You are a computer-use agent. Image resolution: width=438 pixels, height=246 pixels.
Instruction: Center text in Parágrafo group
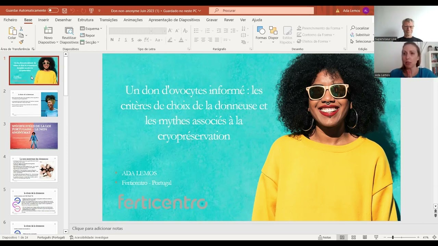click(203, 40)
